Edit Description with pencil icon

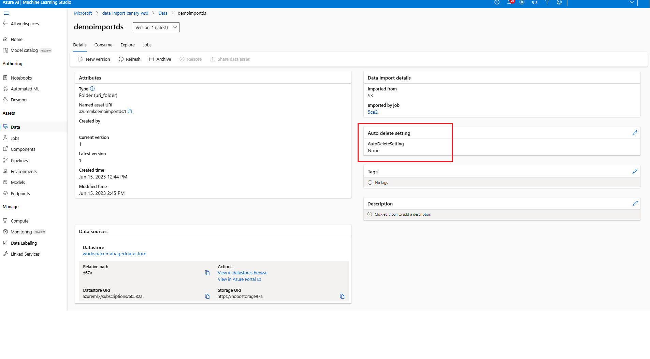(x=635, y=203)
